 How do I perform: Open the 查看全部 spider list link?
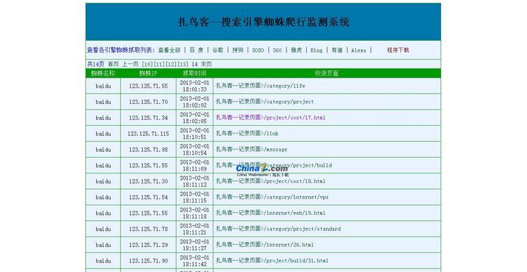click(x=169, y=50)
